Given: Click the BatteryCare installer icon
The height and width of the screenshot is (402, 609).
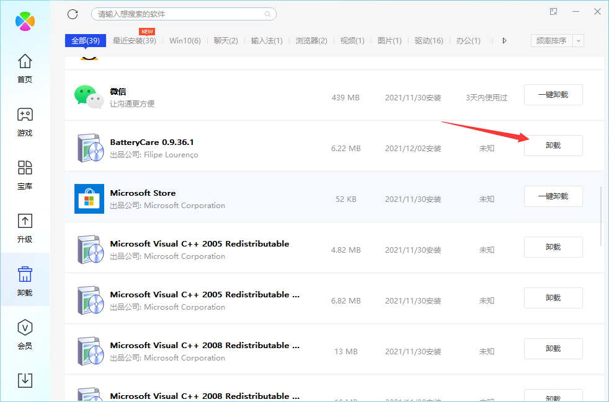Looking at the screenshot, I should 90,148.
